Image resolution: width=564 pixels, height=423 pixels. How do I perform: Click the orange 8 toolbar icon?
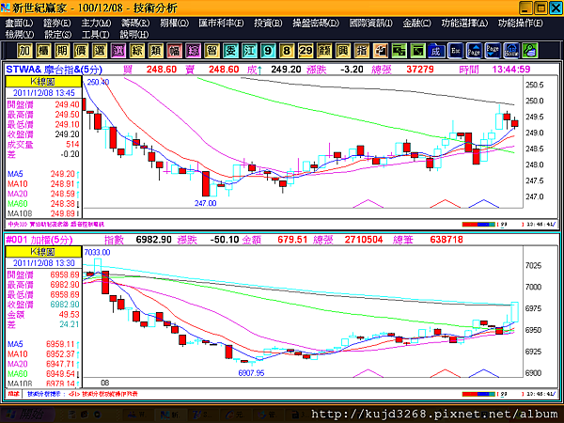287,51
